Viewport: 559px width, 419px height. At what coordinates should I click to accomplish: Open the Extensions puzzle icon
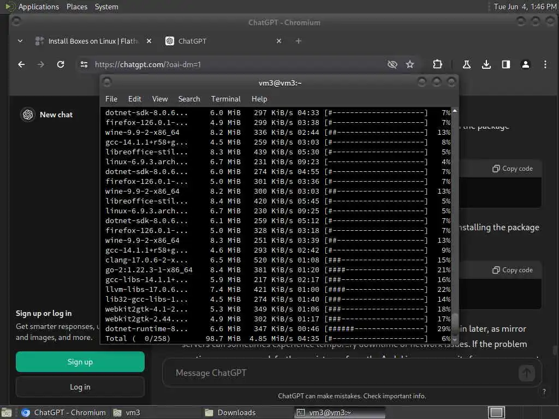click(437, 64)
